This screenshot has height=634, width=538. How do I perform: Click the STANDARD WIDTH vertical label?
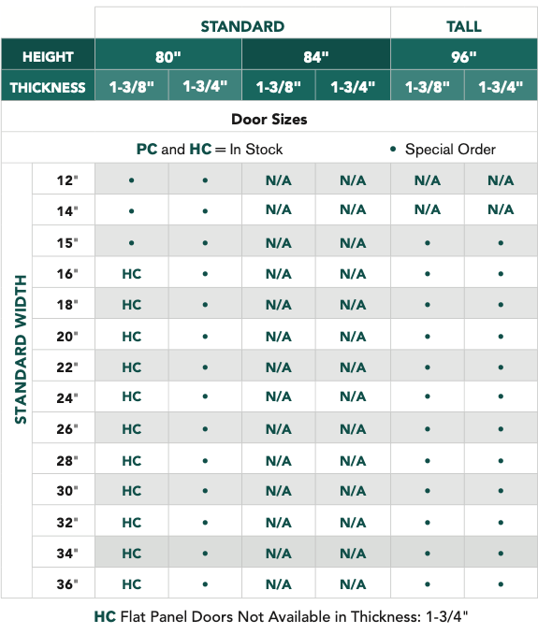pyautogui.click(x=21, y=350)
